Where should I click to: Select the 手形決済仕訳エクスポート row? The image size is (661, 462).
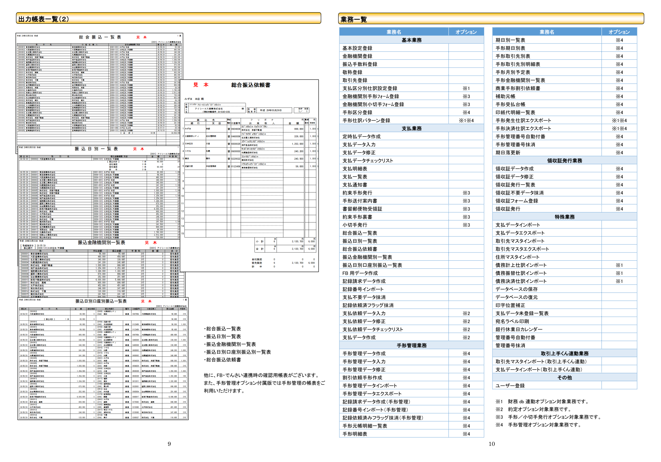(x=564, y=128)
